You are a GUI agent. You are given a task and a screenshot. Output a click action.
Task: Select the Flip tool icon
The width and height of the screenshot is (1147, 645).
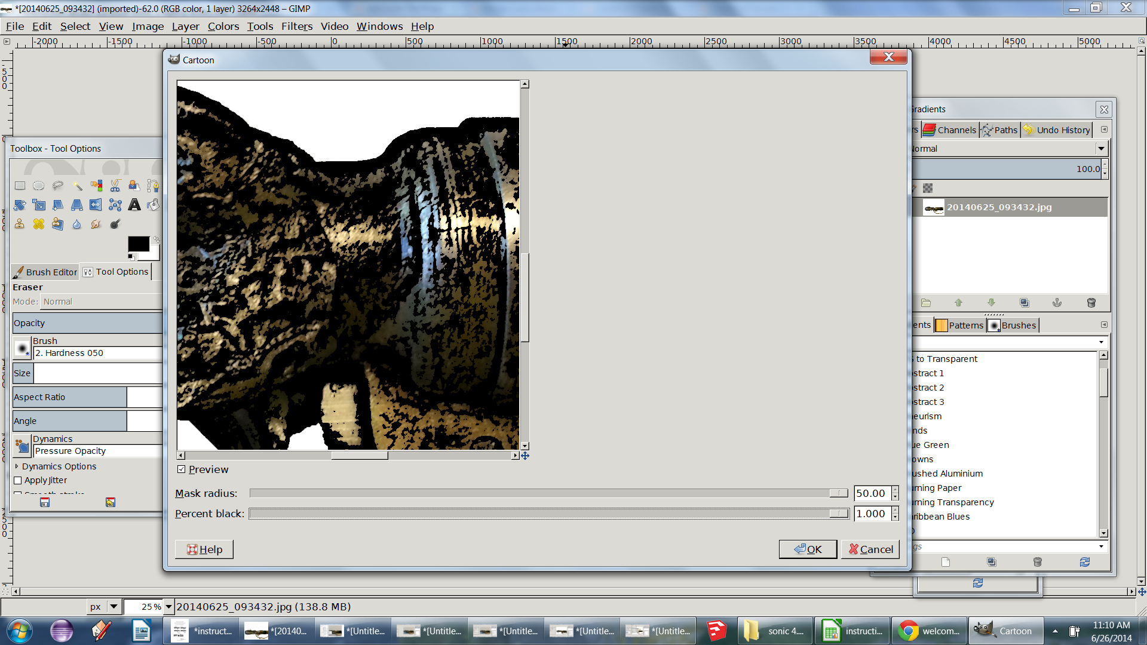[x=96, y=205]
